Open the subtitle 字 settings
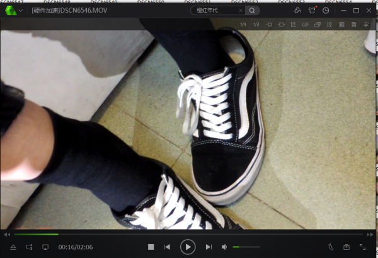The height and width of the screenshot is (258, 378). [365, 25]
